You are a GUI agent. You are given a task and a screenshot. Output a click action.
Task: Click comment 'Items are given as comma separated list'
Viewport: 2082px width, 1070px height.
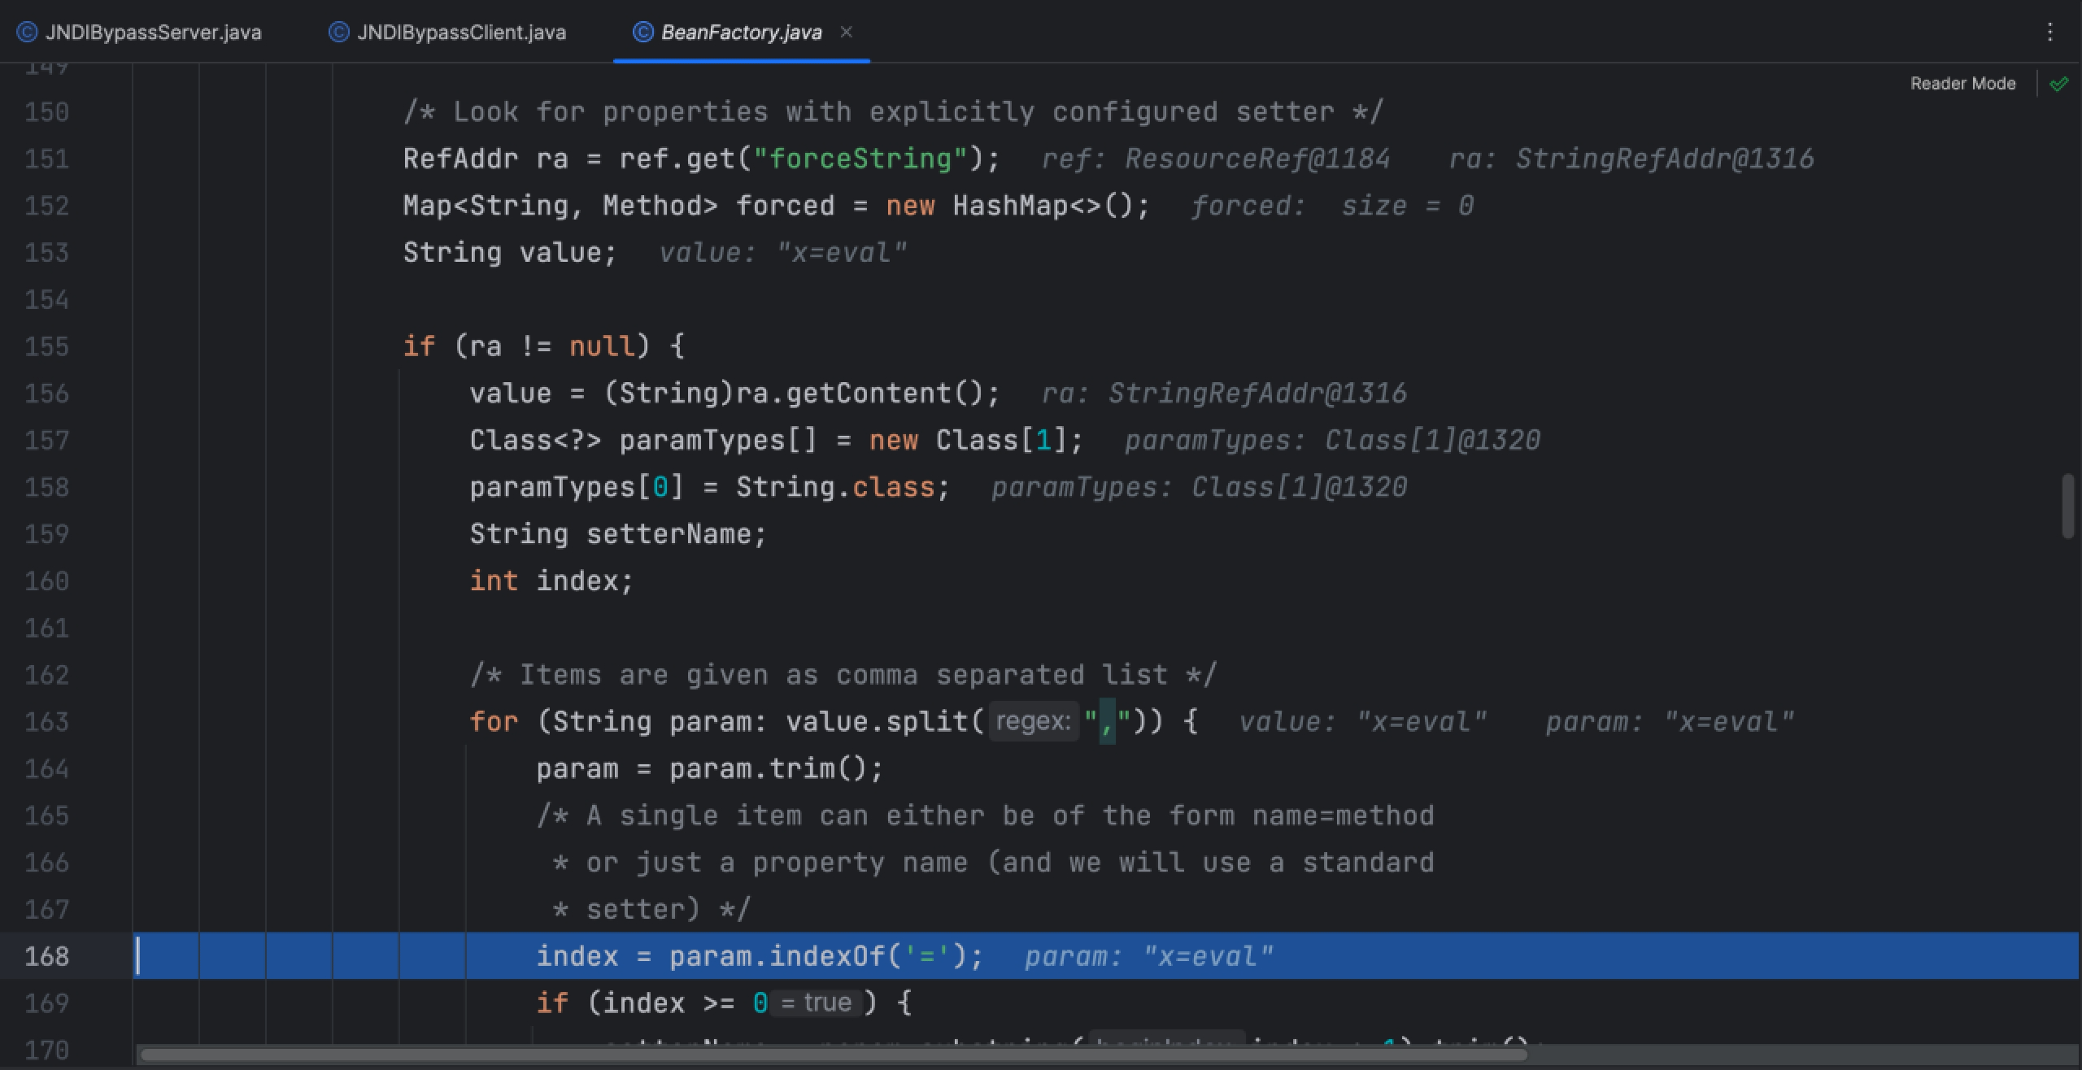tap(843, 675)
